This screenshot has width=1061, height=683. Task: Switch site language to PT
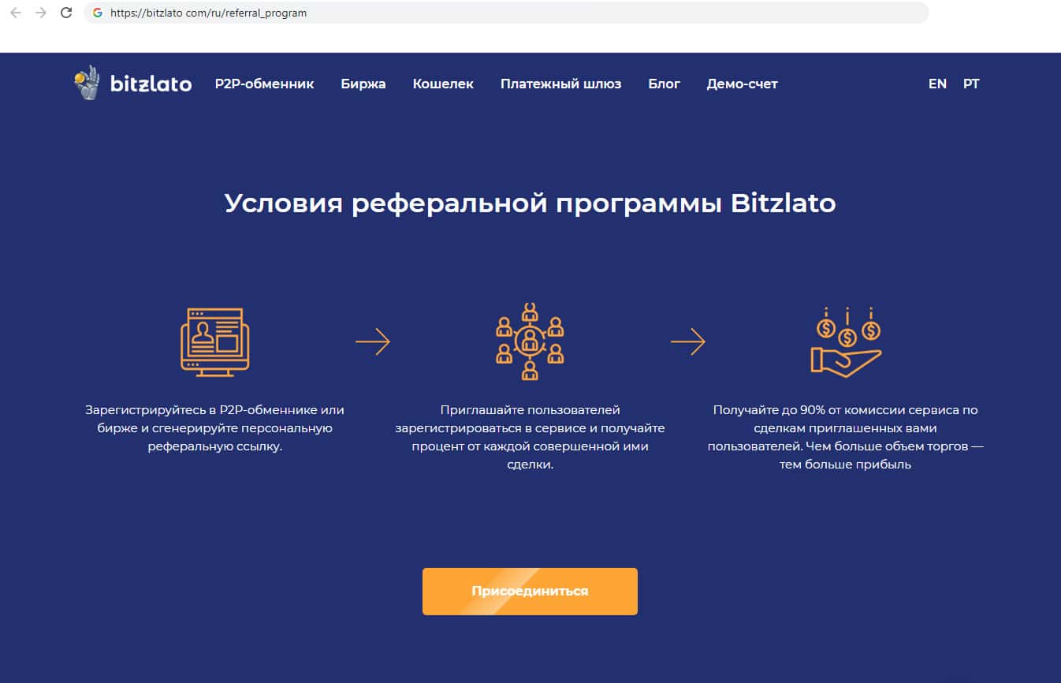point(971,84)
